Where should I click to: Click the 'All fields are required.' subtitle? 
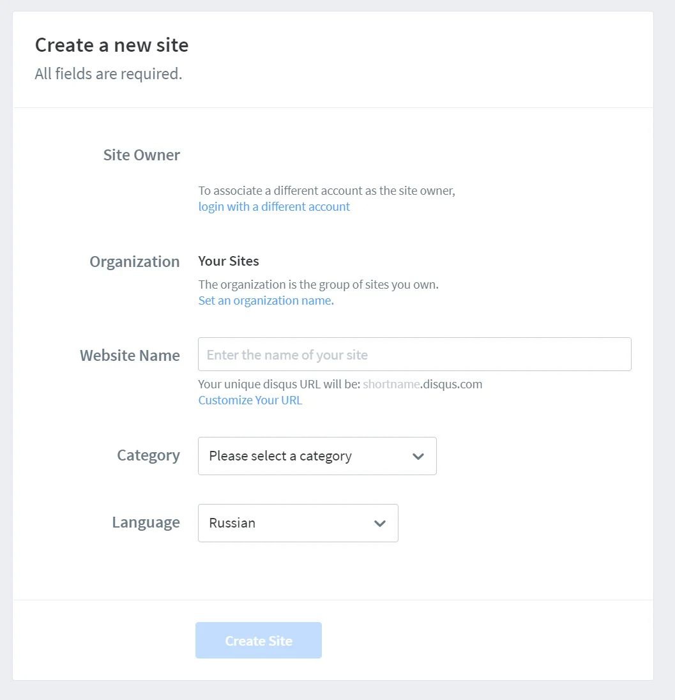coord(109,74)
